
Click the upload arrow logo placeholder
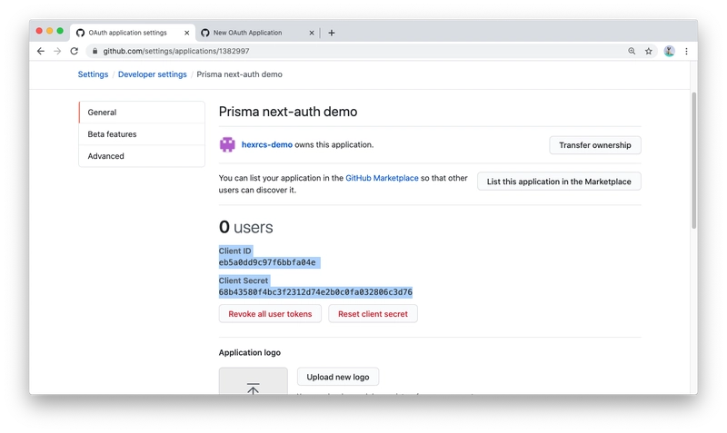(254, 381)
